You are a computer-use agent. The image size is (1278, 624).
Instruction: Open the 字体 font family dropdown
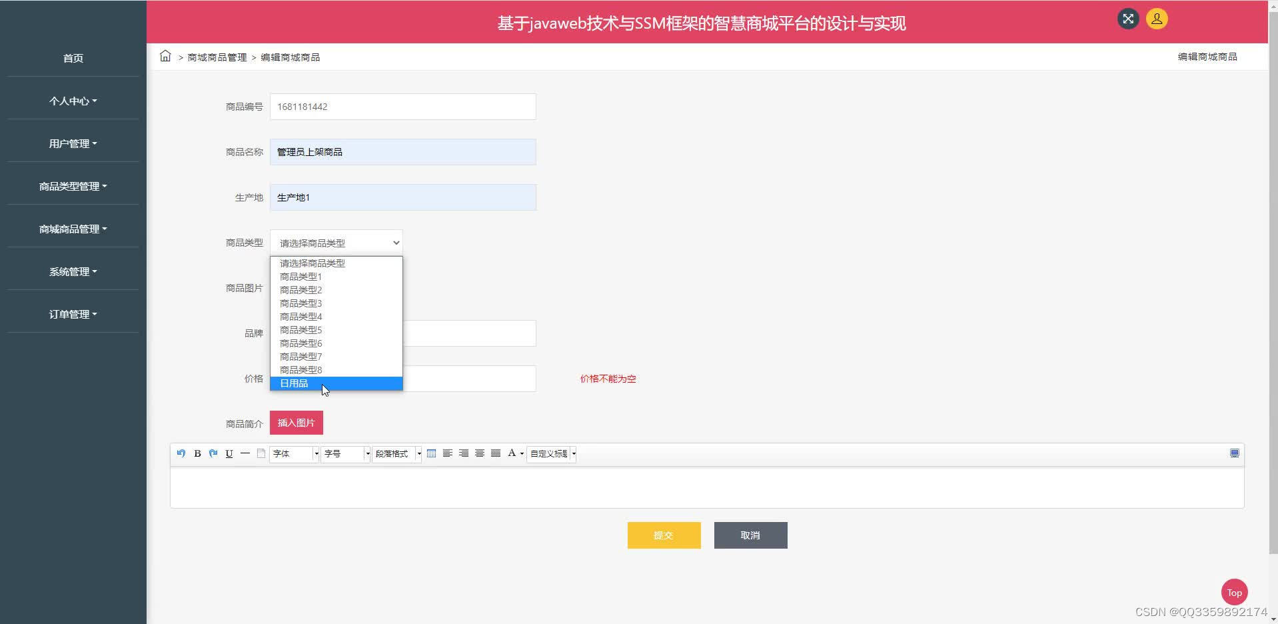pos(295,454)
